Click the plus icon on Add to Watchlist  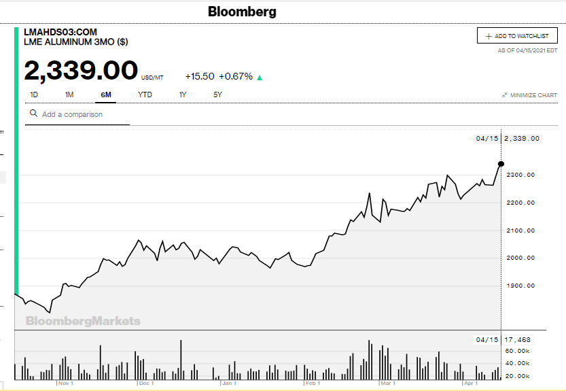click(x=488, y=36)
